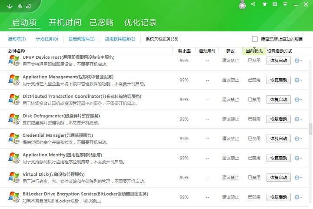Click Application Management service icon

[x=14, y=80]
